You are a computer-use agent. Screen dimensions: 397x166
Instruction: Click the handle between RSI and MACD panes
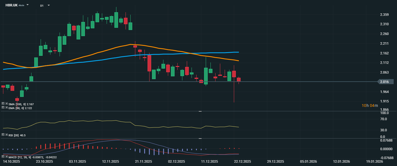(x=200, y=138)
